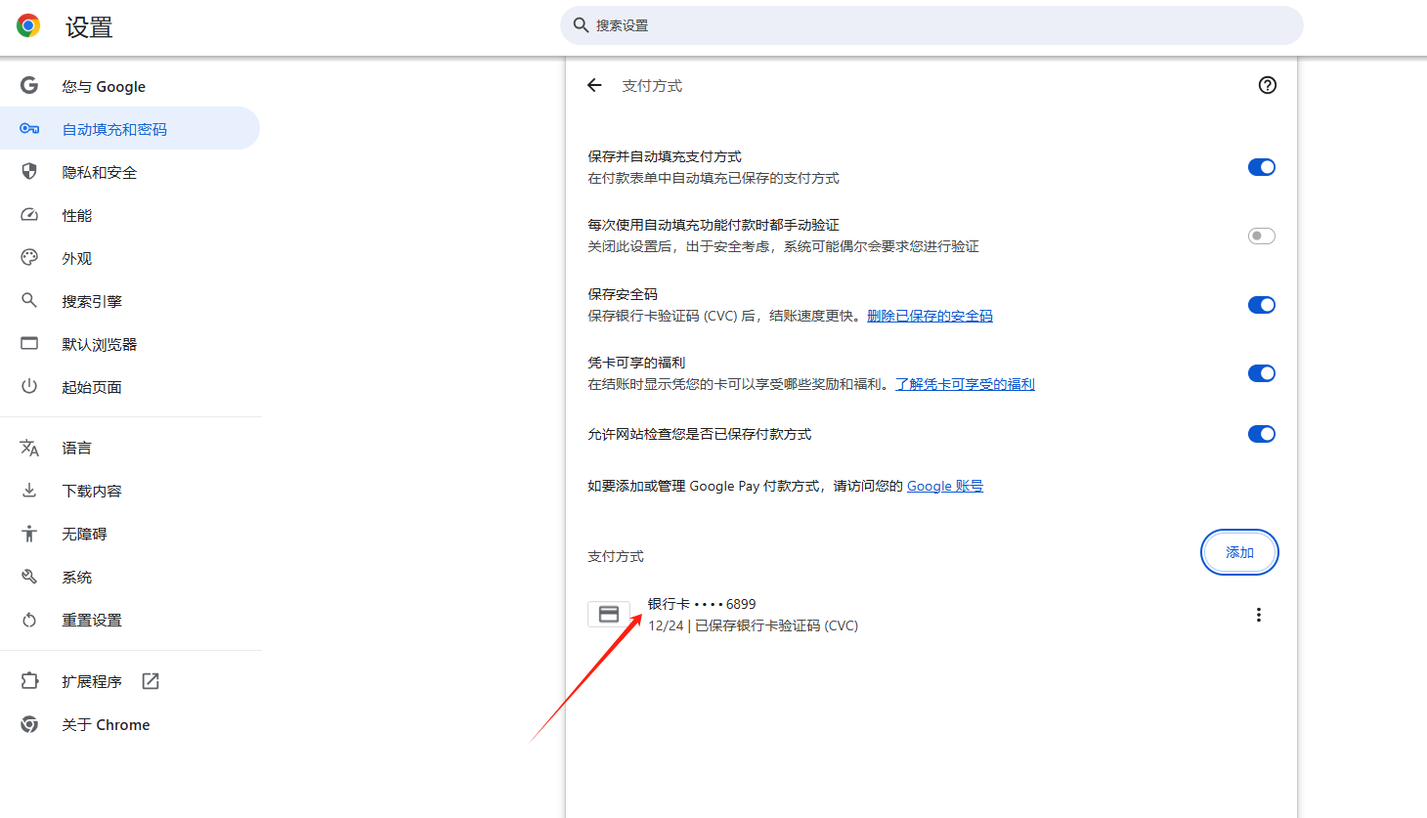Click the Chrome logo icon
This screenshot has width=1427, height=818.
point(28,26)
